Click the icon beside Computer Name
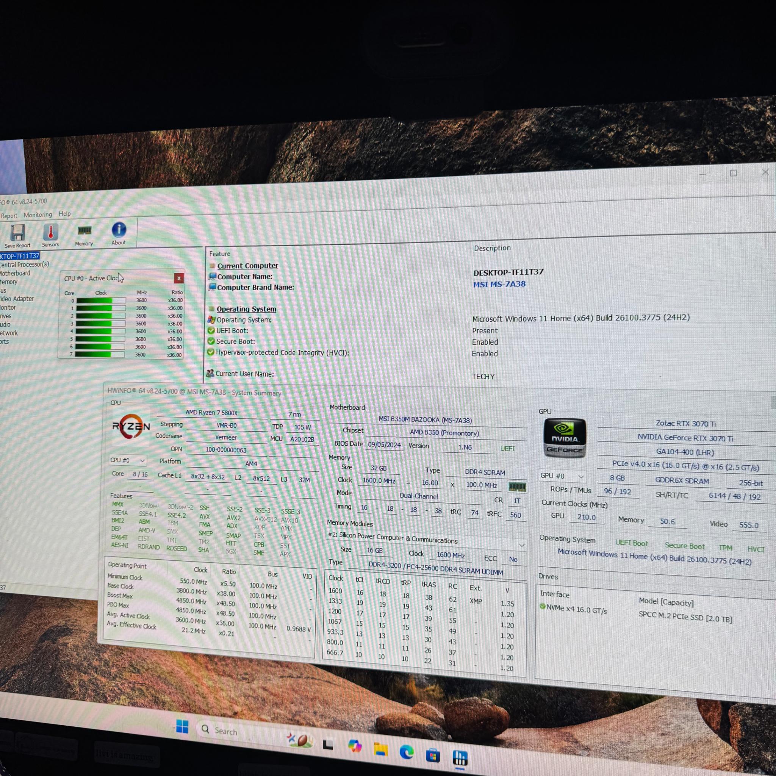This screenshot has width=776, height=776. (x=212, y=276)
